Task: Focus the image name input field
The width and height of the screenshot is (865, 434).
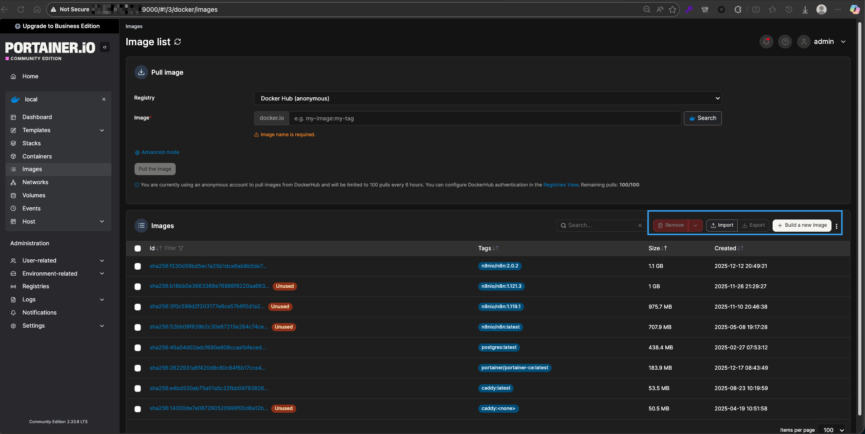Action: tap(485, 119)
